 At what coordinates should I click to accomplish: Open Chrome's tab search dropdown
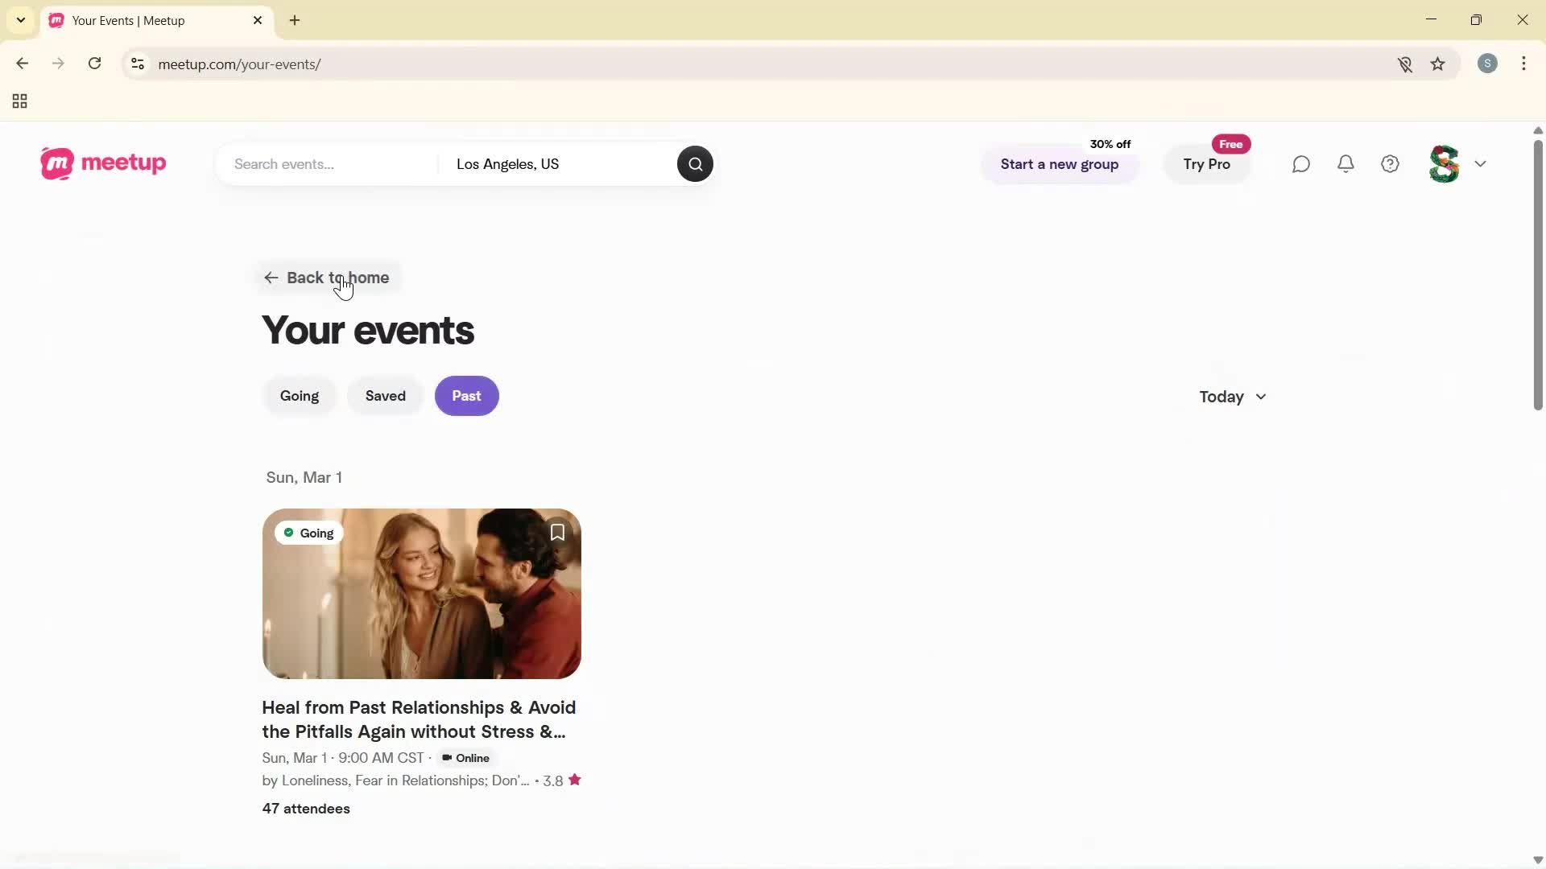(x=20, y=20)
